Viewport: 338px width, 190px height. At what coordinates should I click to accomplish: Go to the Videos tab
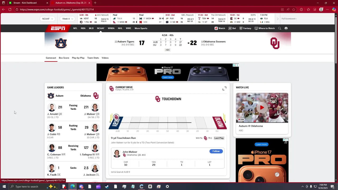[x=105, y=58]
